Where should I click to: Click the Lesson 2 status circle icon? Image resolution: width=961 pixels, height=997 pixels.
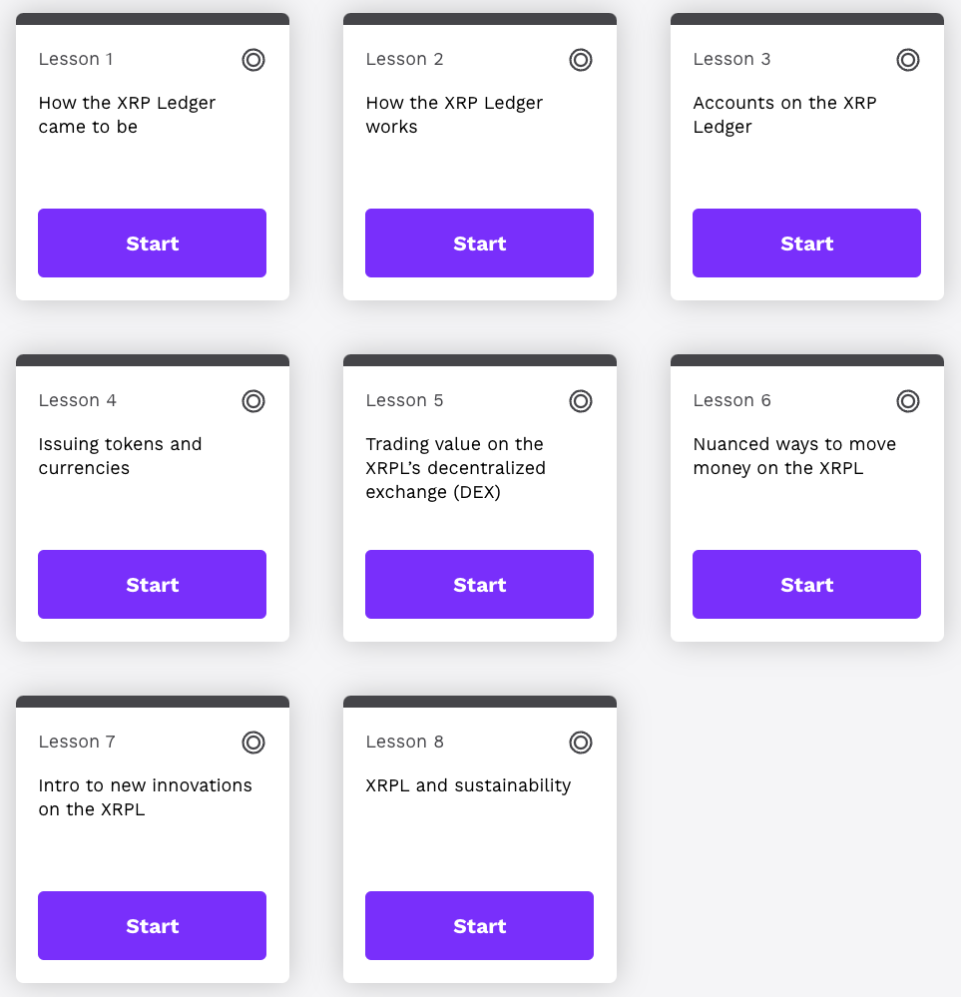[581, 60]
